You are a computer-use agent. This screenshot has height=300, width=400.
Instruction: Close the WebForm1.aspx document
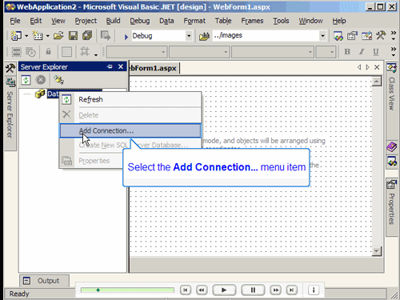point(377,67)
